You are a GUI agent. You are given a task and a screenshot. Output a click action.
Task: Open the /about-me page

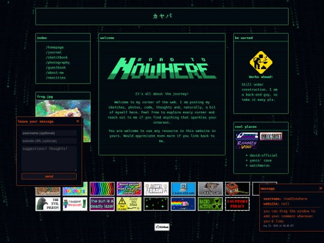(x=55, y=73)
